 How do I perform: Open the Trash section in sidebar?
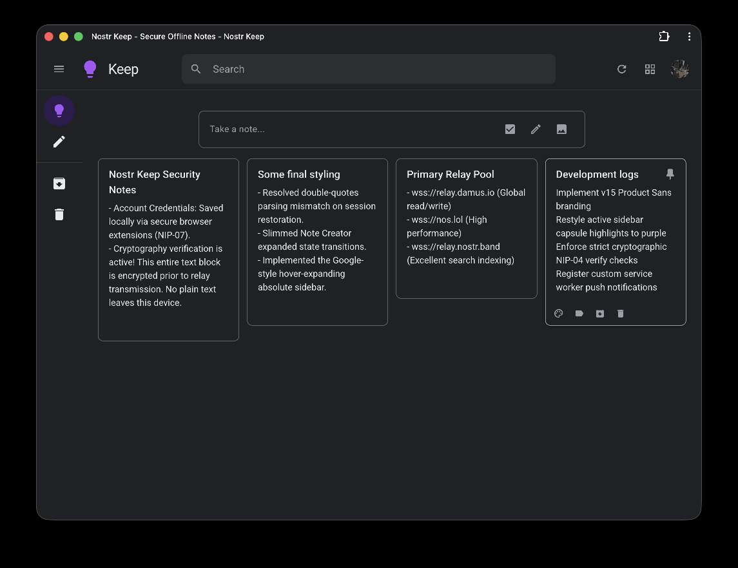(x=59, y=214)
